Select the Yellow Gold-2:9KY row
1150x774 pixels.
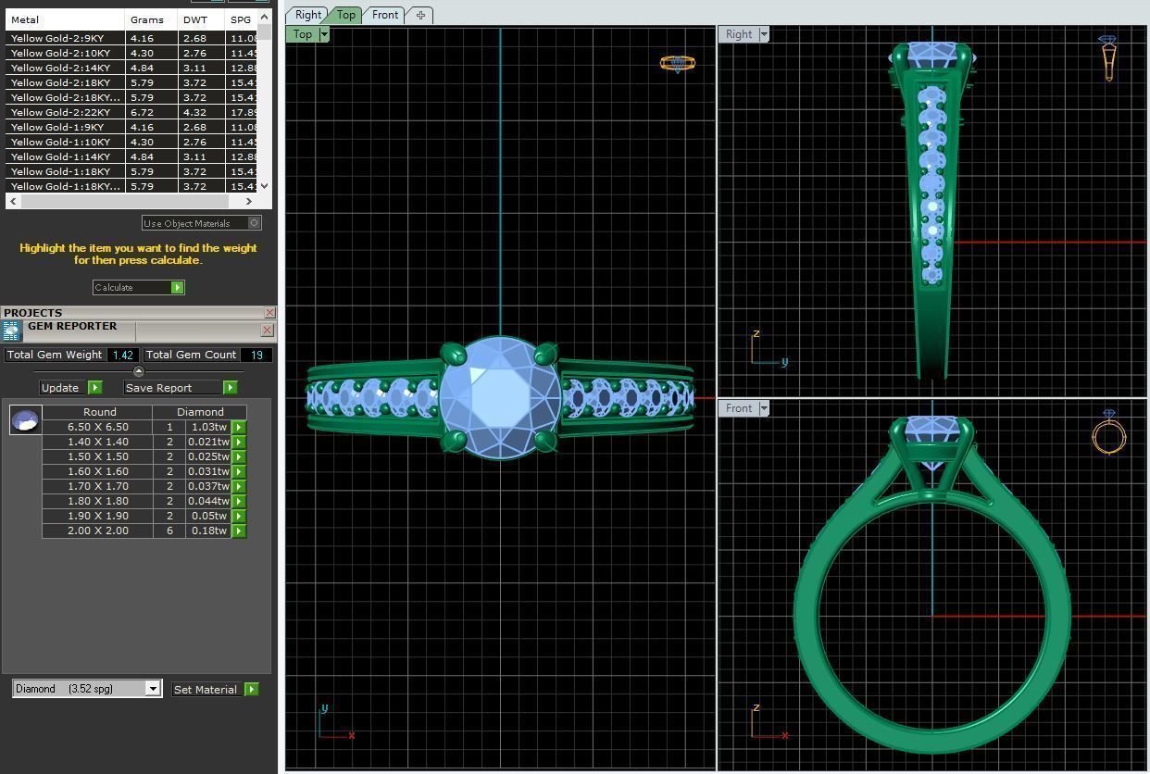pyautogui.click(x=131, y=38)
